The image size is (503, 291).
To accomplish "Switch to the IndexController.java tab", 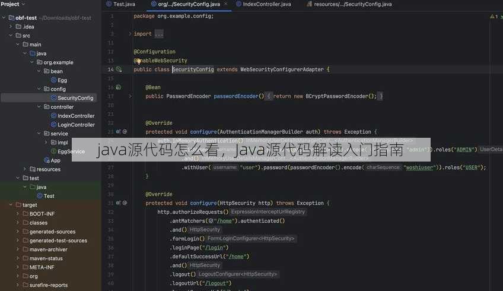I will point(263,4).
